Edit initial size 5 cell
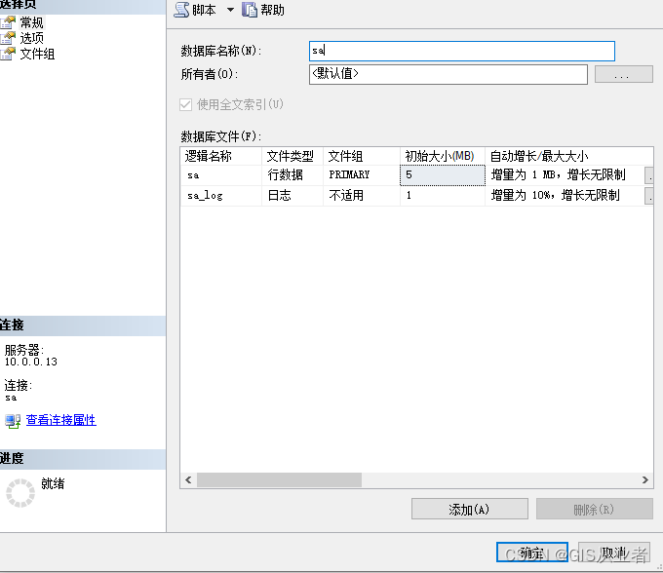663x573 pixels. point(443,175)
